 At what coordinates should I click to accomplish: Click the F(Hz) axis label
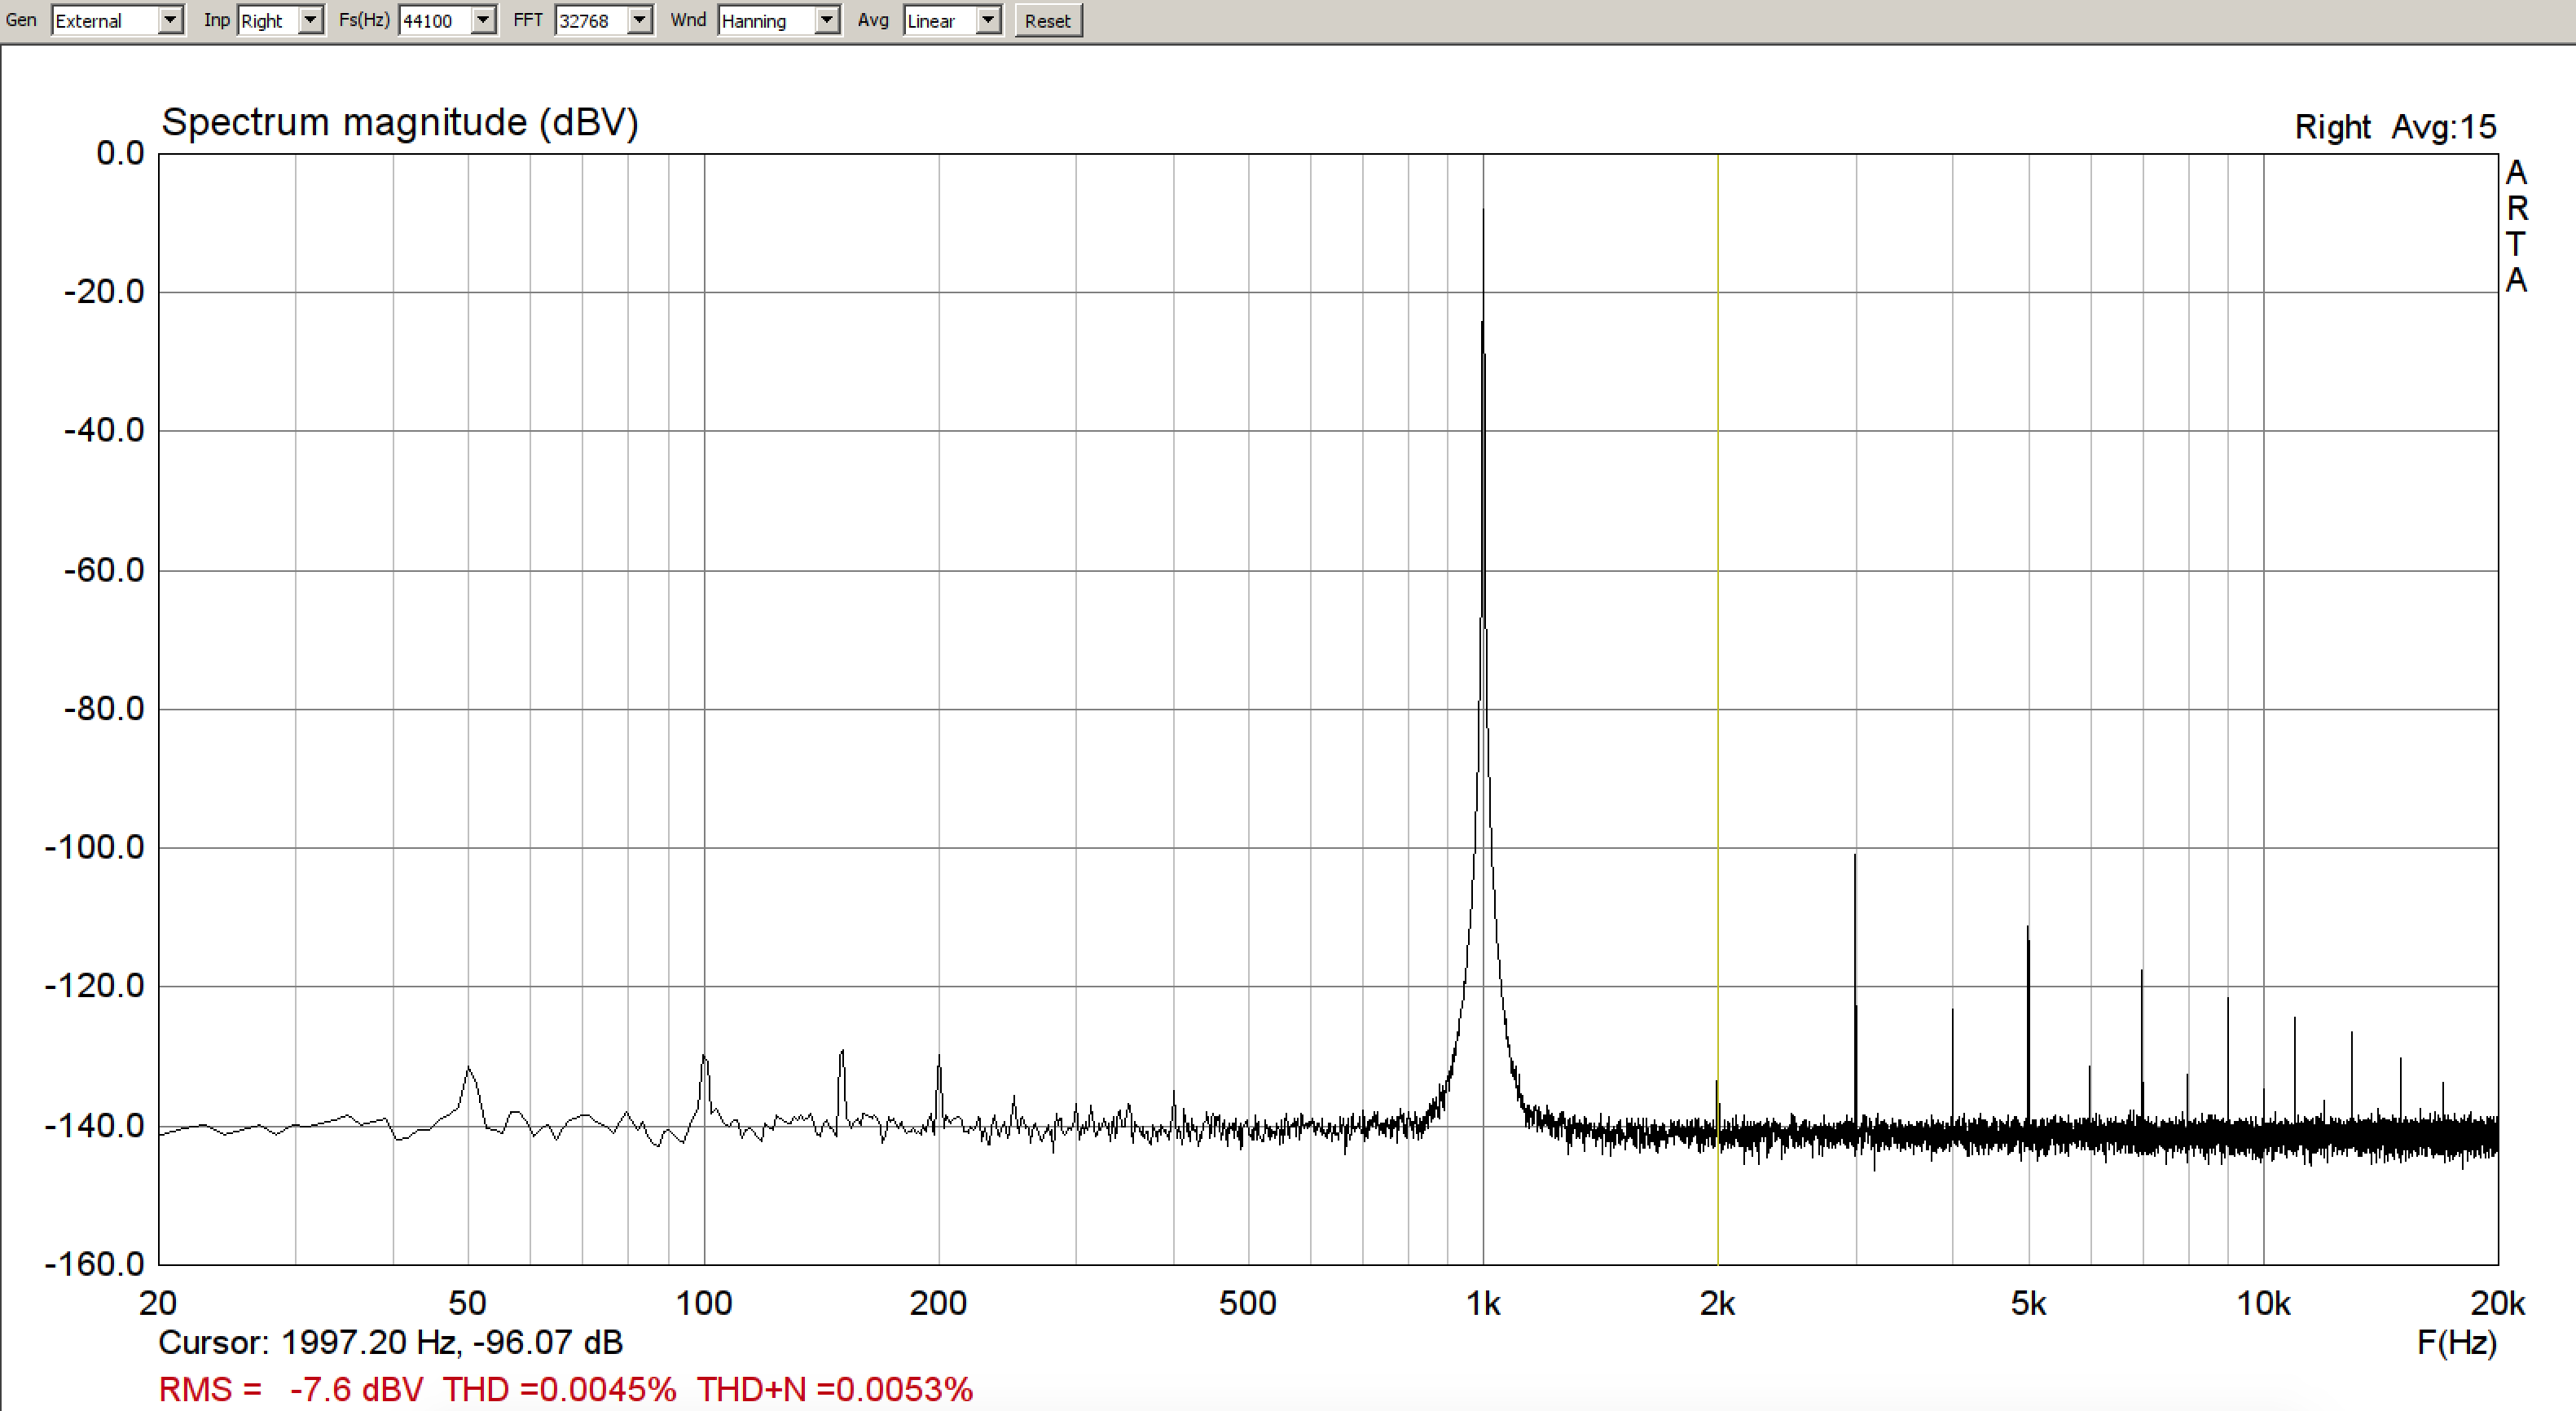click(2456, 1342)
